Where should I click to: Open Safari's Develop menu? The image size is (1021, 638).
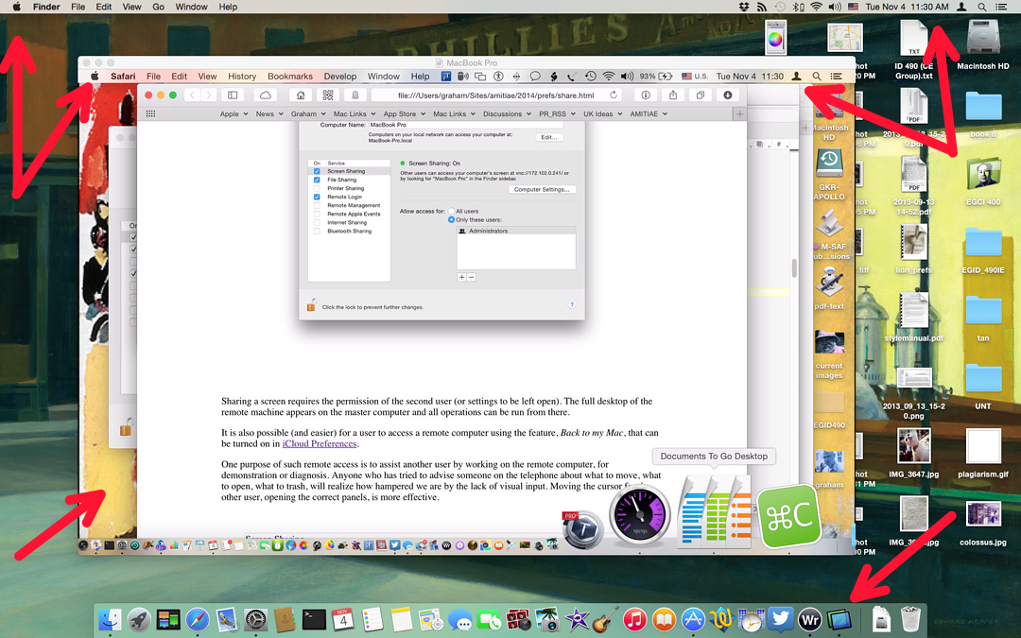pos(340,77)
